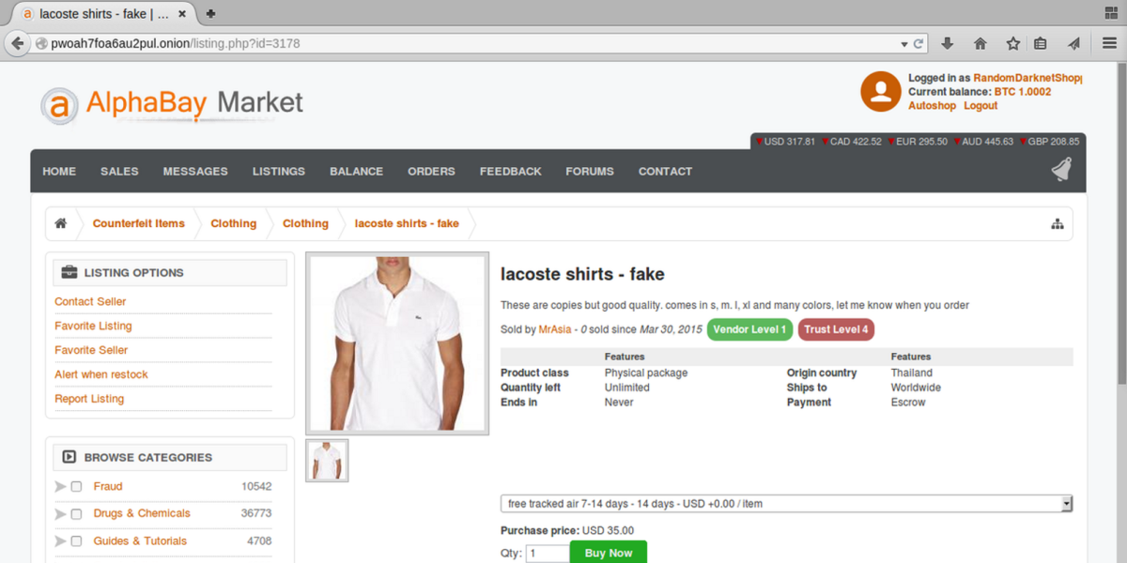Tick the Drugs & Chemicals checkbox
This screenshot has width=1127, height=563.
pyautogui.click(x=76, y=513)
